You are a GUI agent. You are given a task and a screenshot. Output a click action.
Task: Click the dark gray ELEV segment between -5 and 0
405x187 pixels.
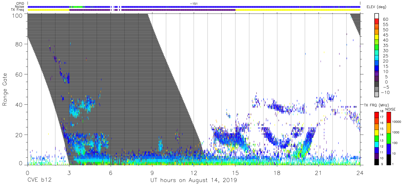376,84
